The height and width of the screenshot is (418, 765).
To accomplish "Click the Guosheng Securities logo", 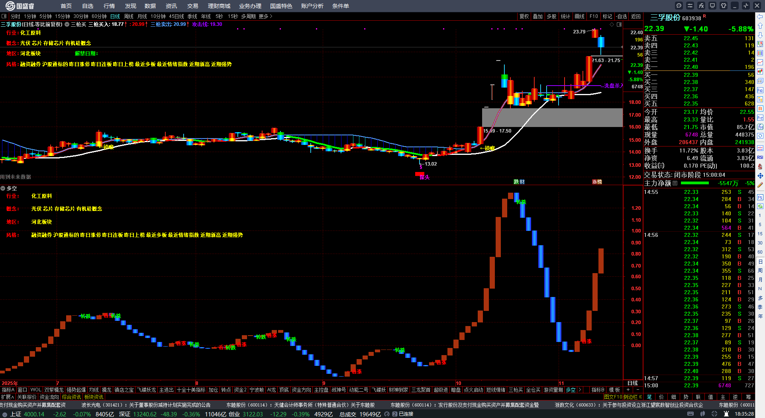I will point(20,6).
